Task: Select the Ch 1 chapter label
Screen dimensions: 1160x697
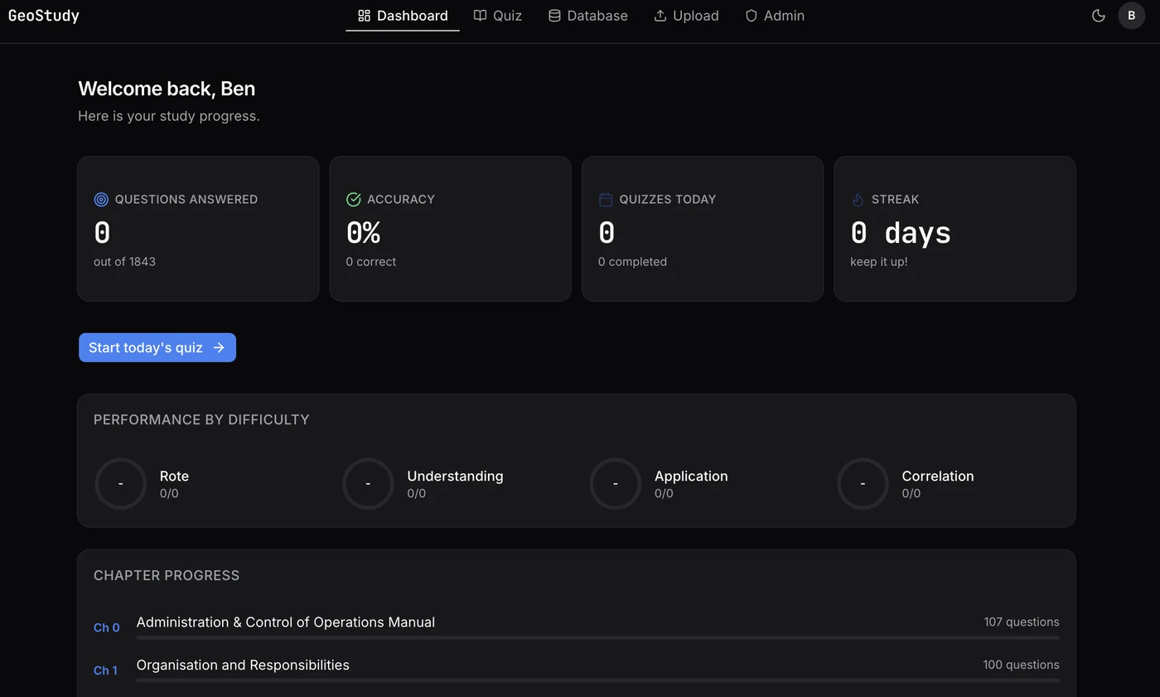Action: tap(105, 670)
